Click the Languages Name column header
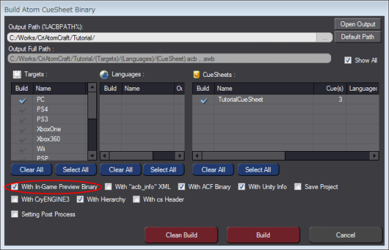Screen dimensions: 389x250 [148, 89]
